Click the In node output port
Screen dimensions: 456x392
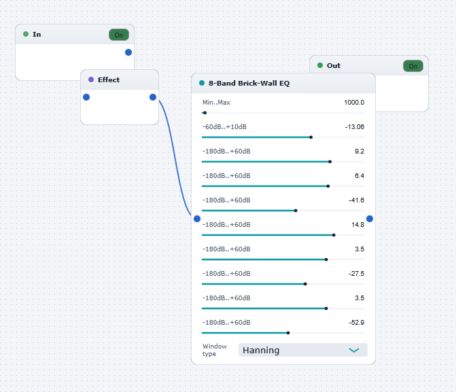[128, 52]
